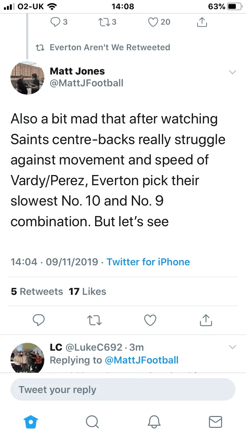
Task: Open Home tab in bottom bar
Action: pyautogui.click(x=31, y=421)
